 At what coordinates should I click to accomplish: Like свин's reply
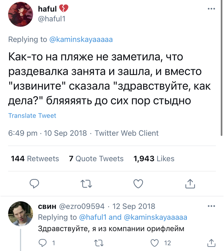click(156, 242)
